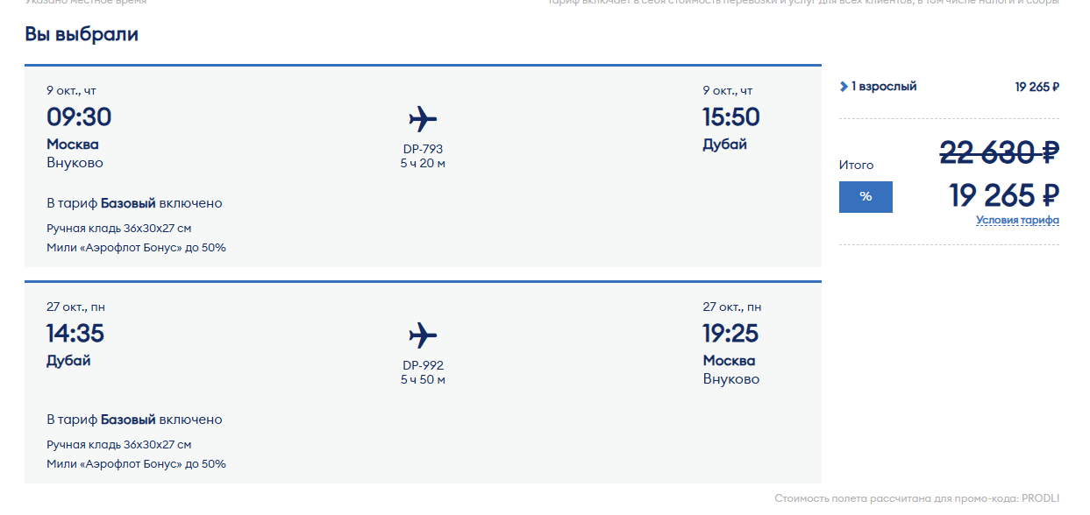Select arrival time 19:25 in Москва

pyautogui.click(x=730, y=334)
